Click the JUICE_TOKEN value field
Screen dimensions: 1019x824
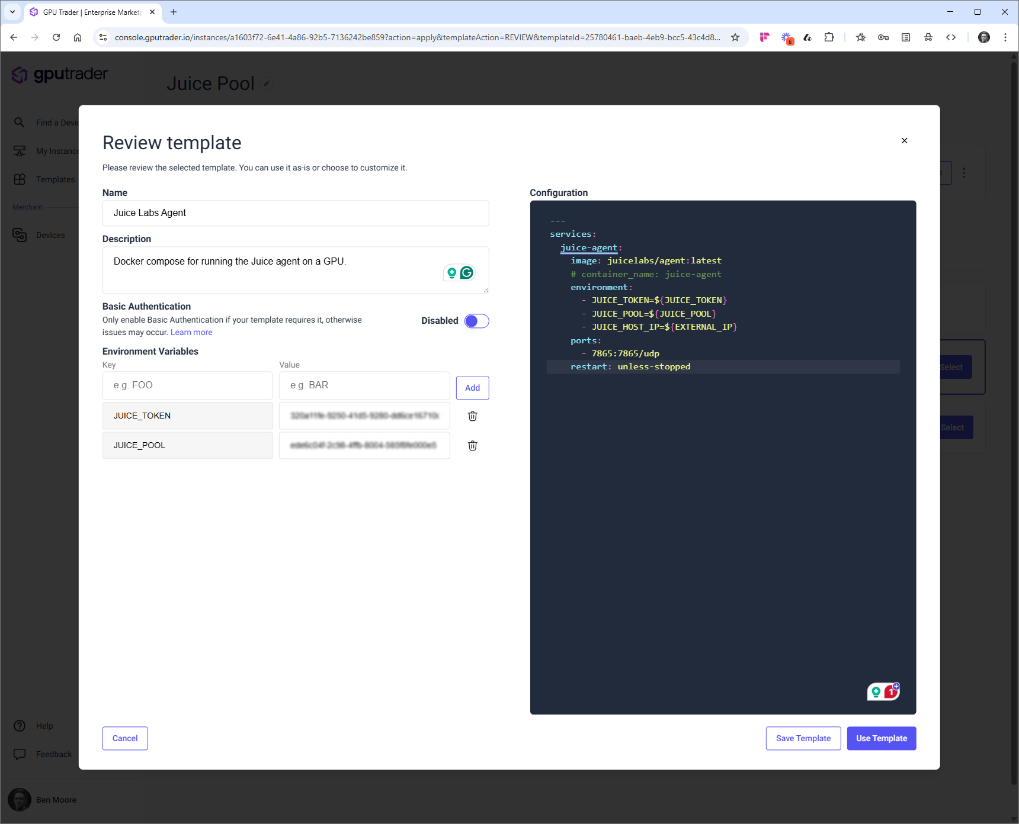coord(364,416)
